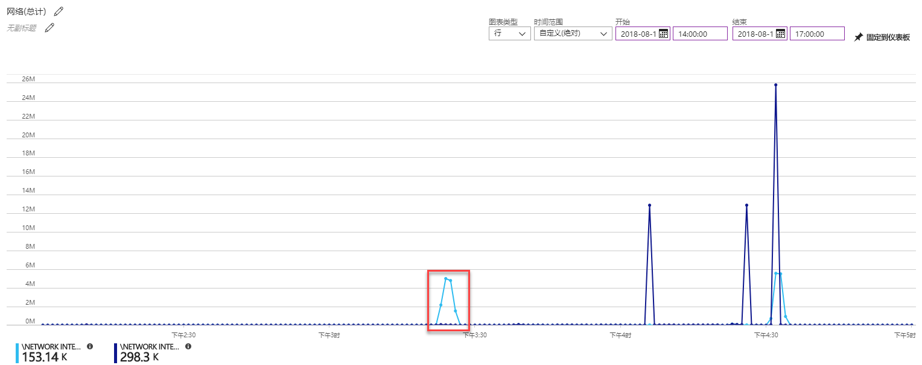Pin chart using 固定到仪表板

[x=882, y=37]
